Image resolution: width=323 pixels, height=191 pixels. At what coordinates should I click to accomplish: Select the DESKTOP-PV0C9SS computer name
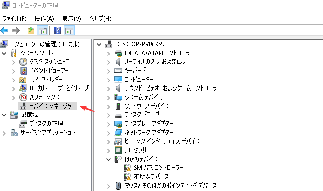click(x=140, y=44)
